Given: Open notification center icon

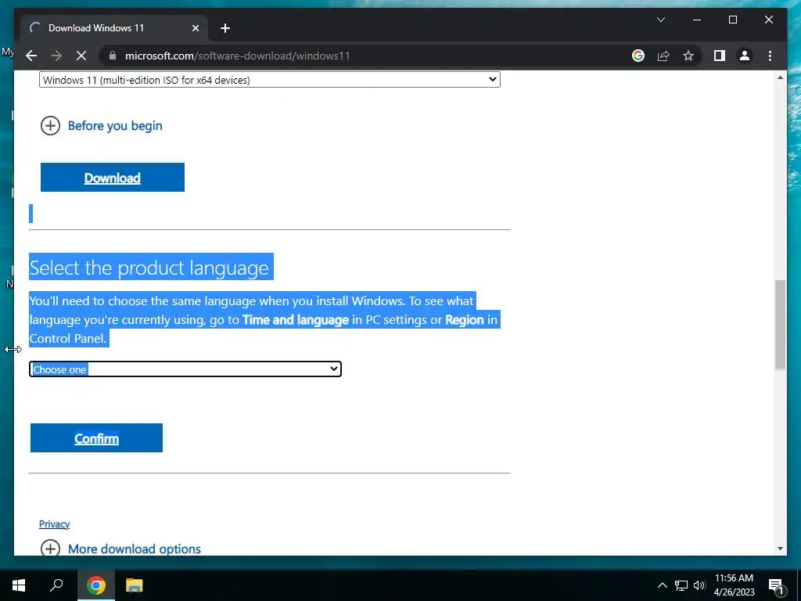Looking at the screenshot, I should pos(776,585).
